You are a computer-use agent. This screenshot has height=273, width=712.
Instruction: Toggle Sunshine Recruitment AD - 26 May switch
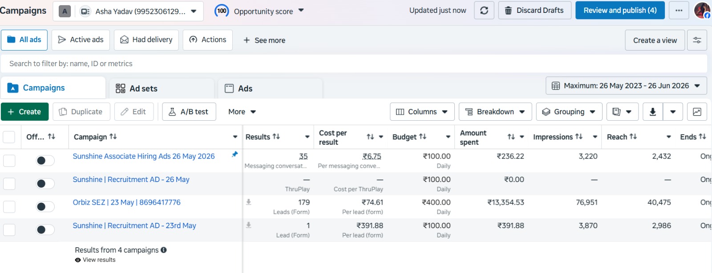tap(45, 183)
